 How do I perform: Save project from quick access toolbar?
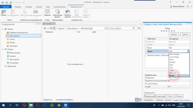[x=11, y=2]
